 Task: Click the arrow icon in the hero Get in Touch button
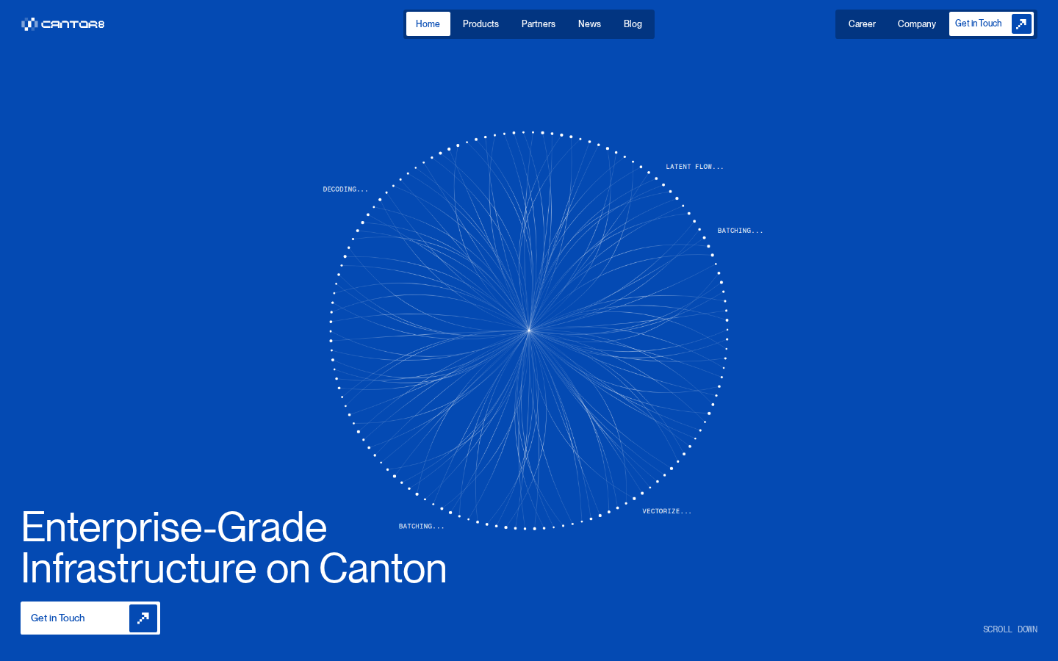coord(143,618)
